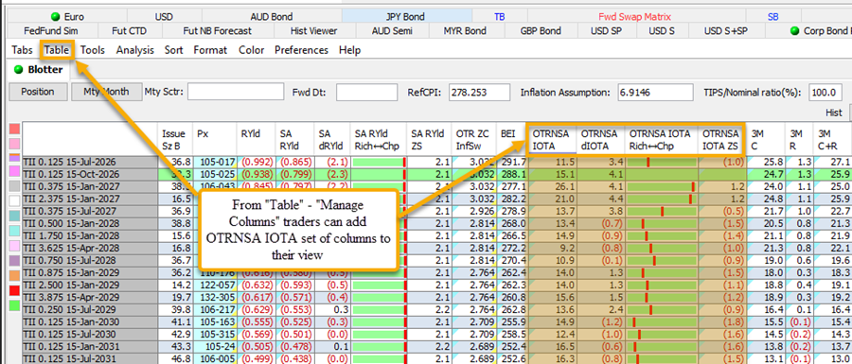The height and width of the screenshot is (364, 852).
Task: Focus the Mty Sctr input field
Action: [x=236, y=92]
